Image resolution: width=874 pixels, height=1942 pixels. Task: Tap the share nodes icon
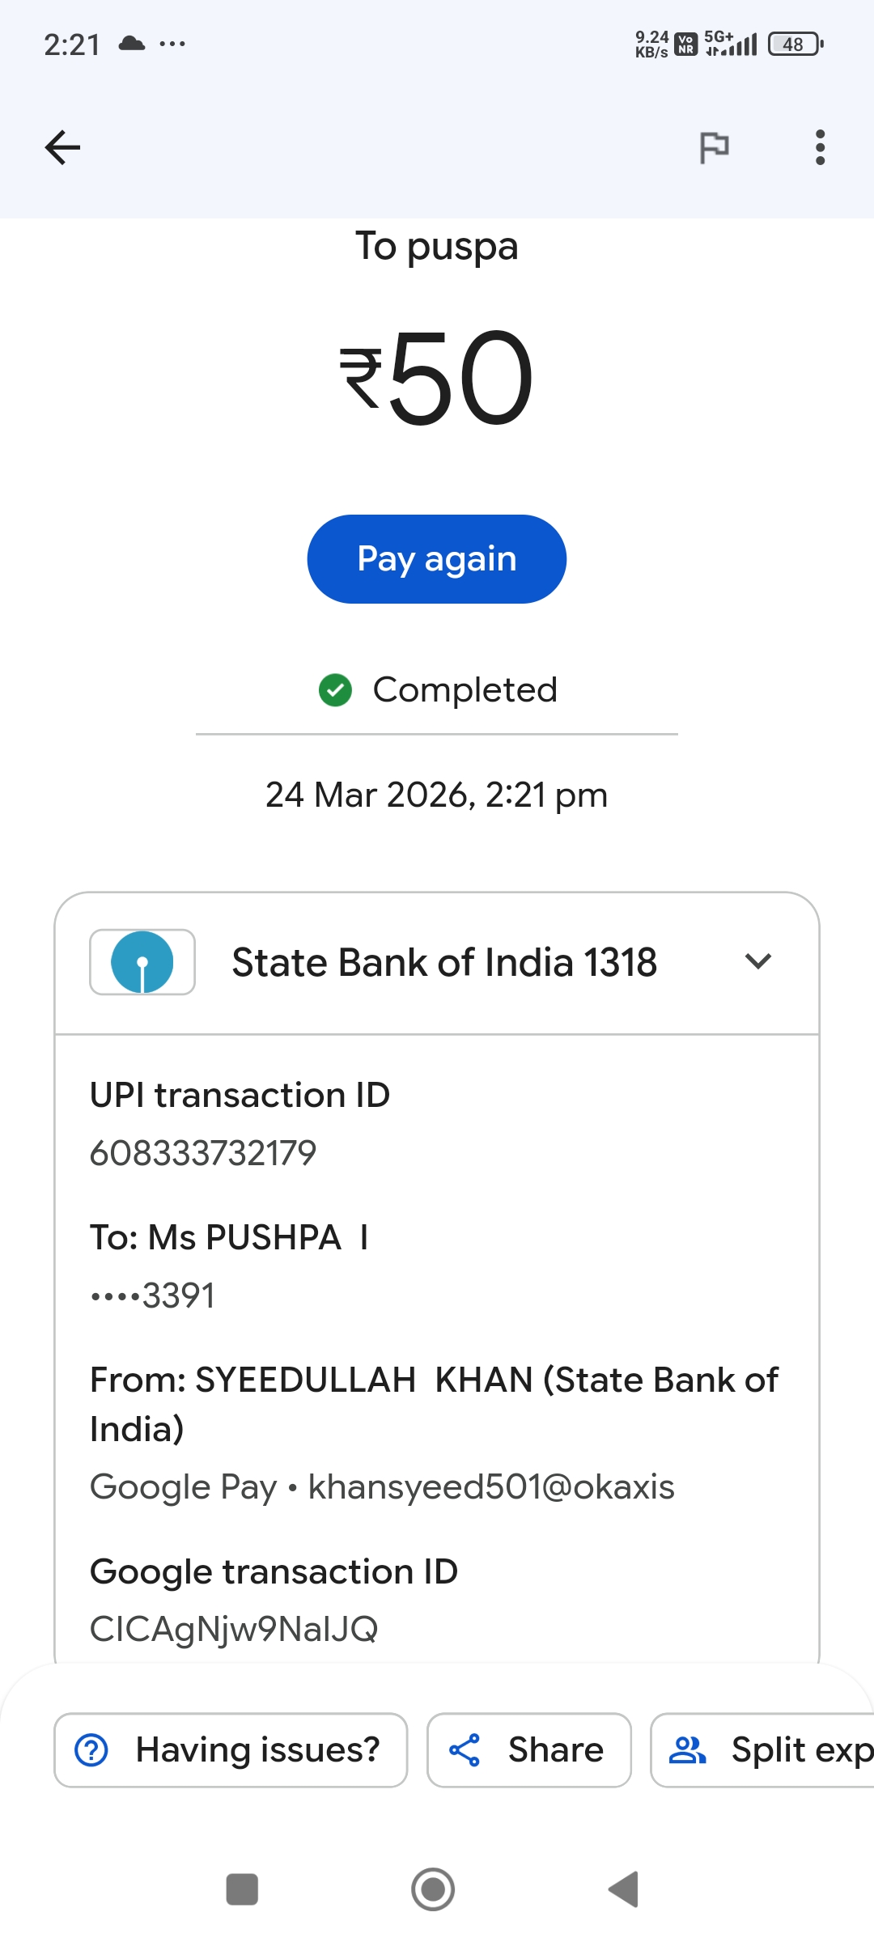[465, 1749]
